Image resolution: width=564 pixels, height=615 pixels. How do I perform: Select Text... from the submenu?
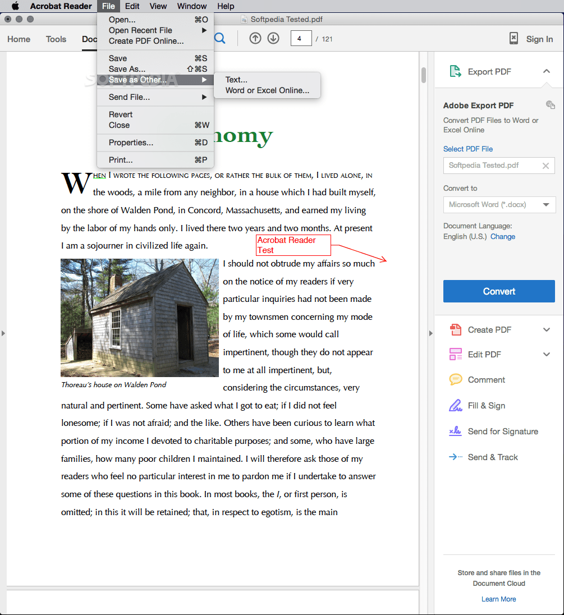tap(267, 80)
